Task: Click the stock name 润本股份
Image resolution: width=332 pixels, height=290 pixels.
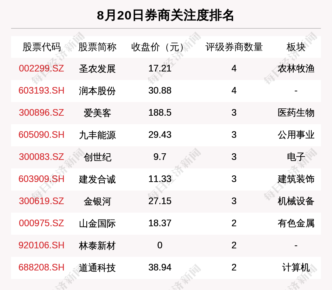Action: tap(97, 91)
